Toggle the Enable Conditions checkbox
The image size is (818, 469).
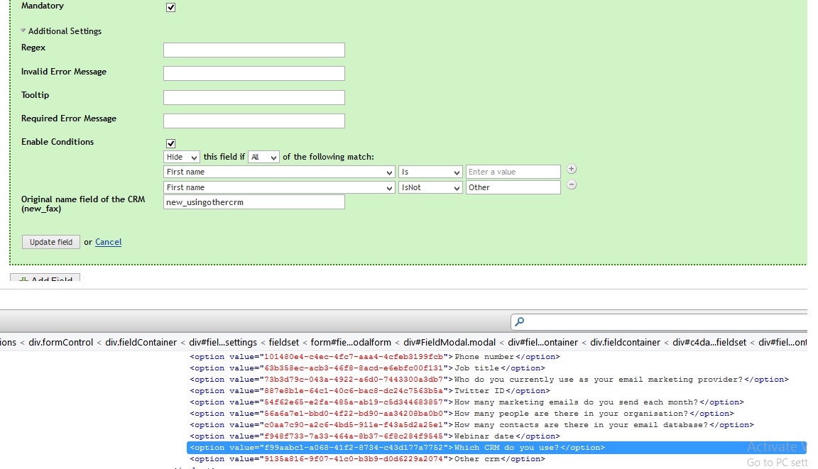pyautogui.click(x=170, y=143)
